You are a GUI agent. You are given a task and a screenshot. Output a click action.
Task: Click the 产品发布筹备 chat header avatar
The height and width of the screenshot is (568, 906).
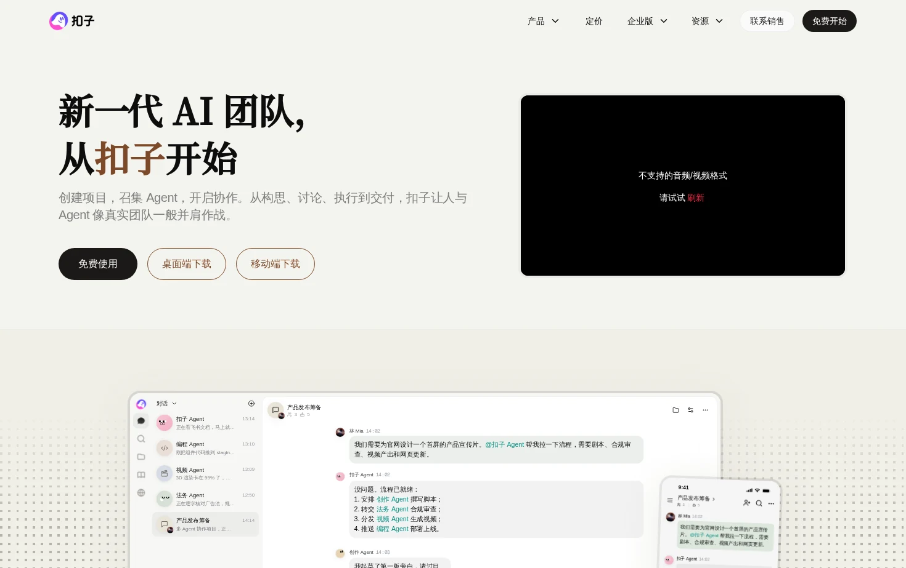tap(276, 410)
